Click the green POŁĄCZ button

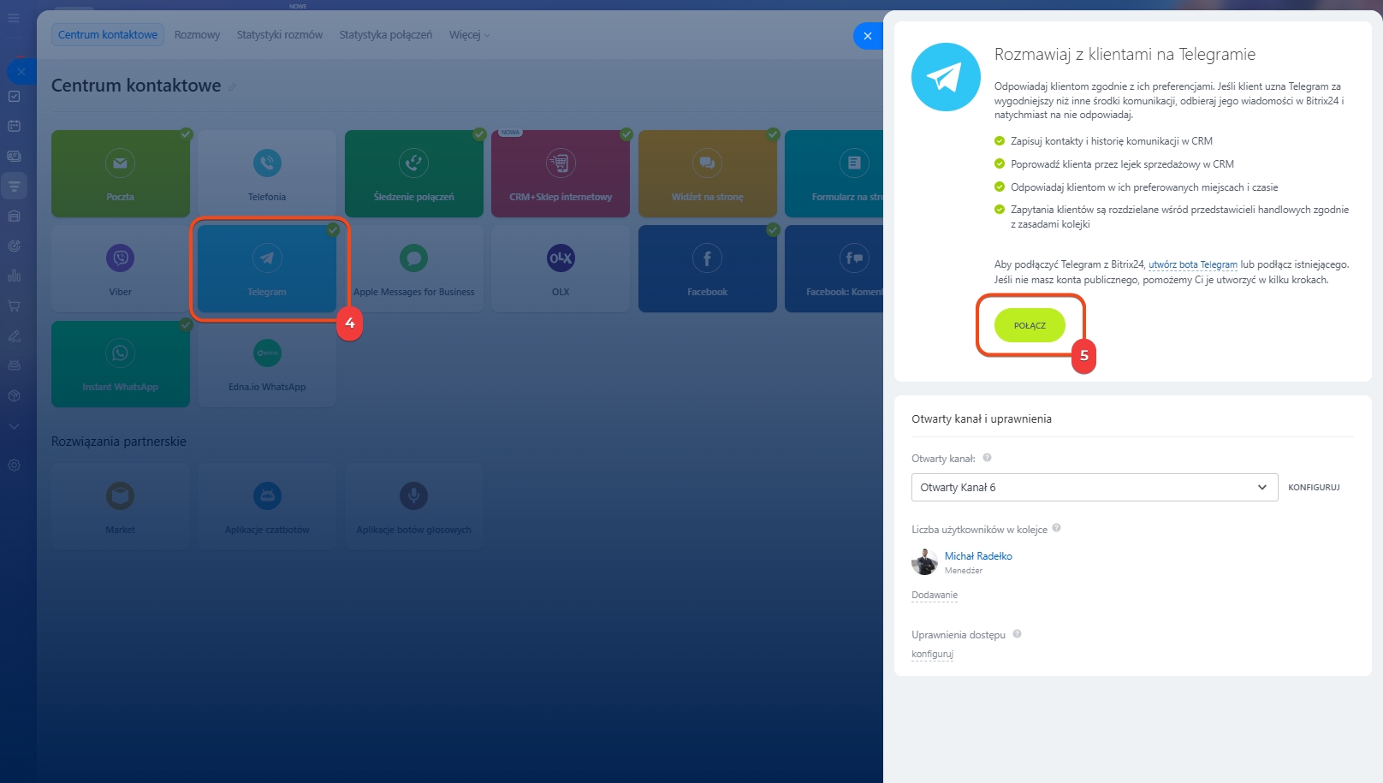[1030, 325]
